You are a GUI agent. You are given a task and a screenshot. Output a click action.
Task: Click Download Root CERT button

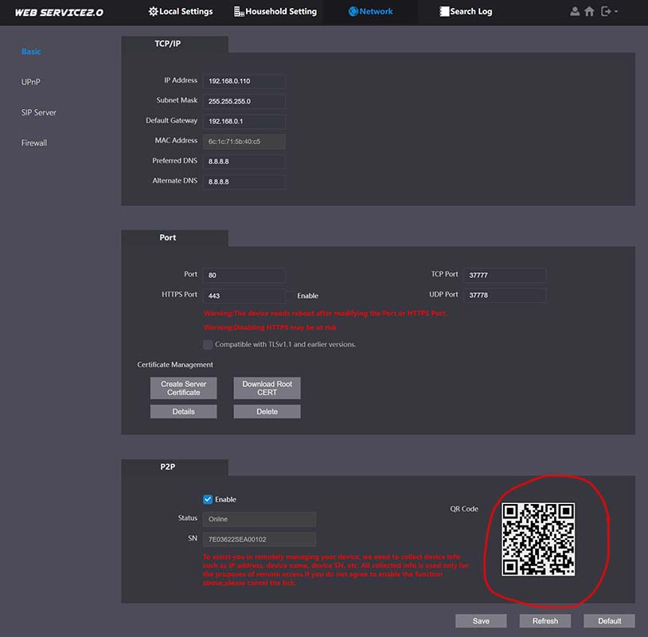coord(267,388)
